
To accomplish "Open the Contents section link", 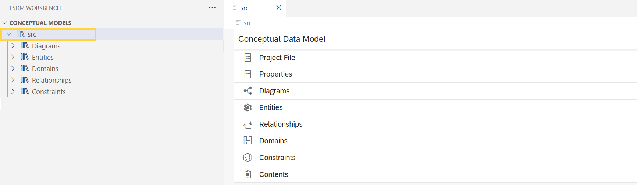I will pyautogui.click(x=274, y=174).
